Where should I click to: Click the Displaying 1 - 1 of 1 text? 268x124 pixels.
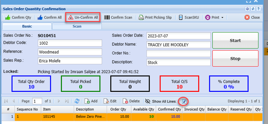(x=244, y=101)
